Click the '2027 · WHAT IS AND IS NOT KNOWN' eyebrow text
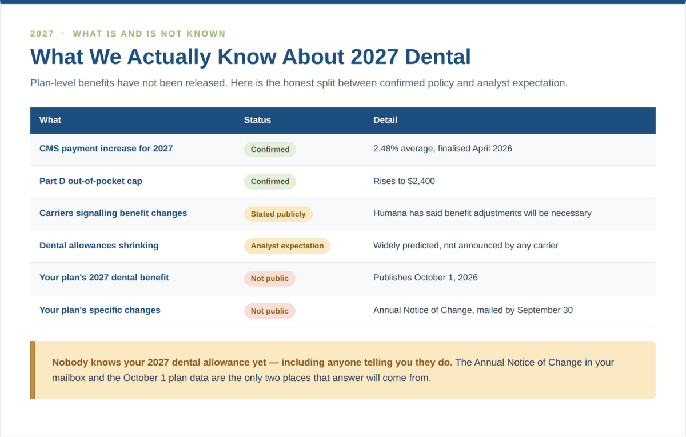 click(128, 34)
